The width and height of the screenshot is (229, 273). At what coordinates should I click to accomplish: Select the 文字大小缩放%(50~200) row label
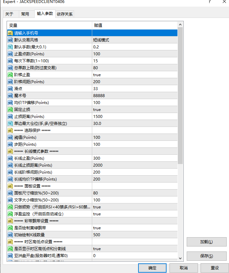pos(36,200)
